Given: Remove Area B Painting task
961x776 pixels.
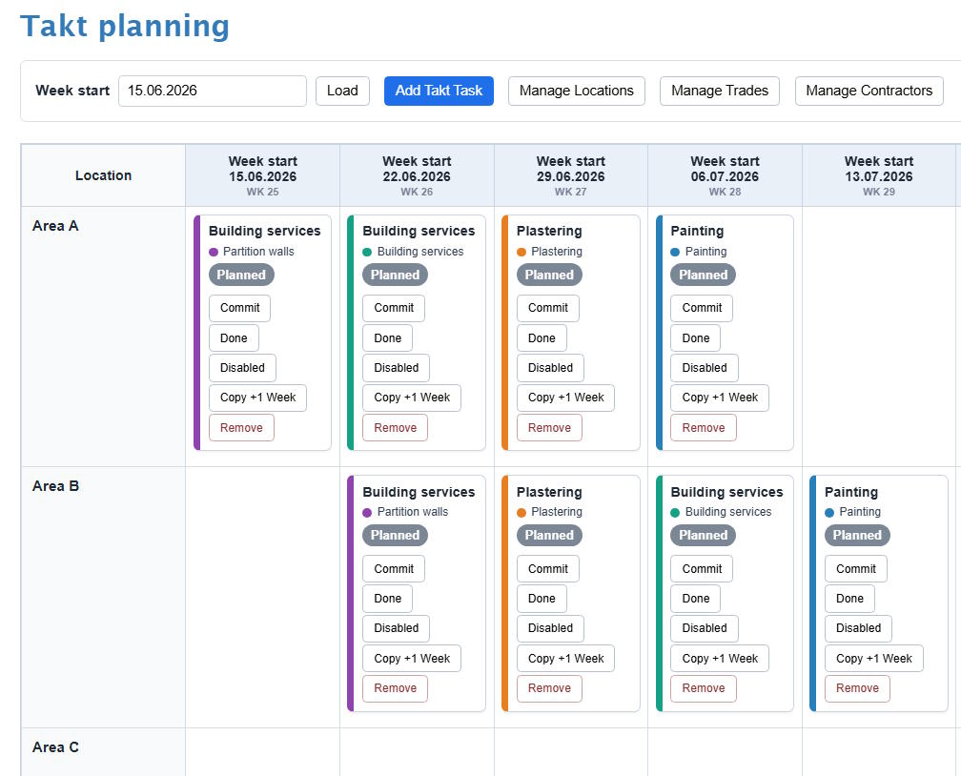Looking at the screenshot, I should [x=857, y=688].
